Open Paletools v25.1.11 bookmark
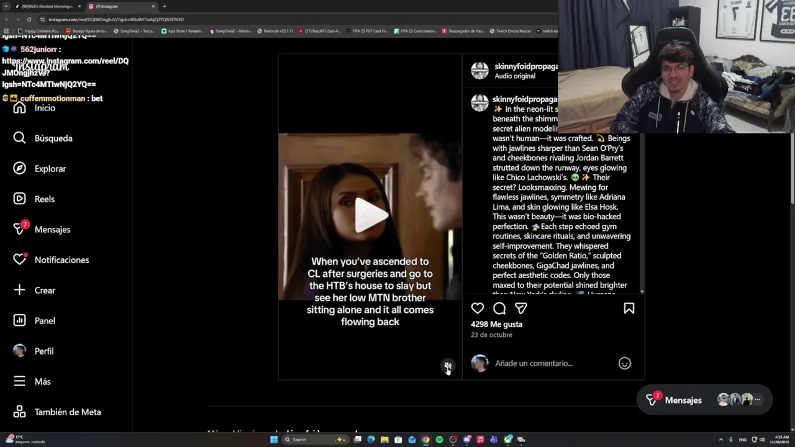The width and height of the screenshot is (795, 447). [275, 31]
